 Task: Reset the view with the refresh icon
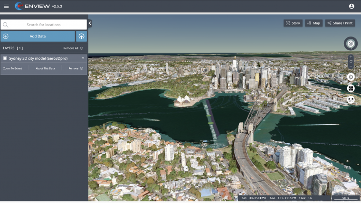(351, 62)
